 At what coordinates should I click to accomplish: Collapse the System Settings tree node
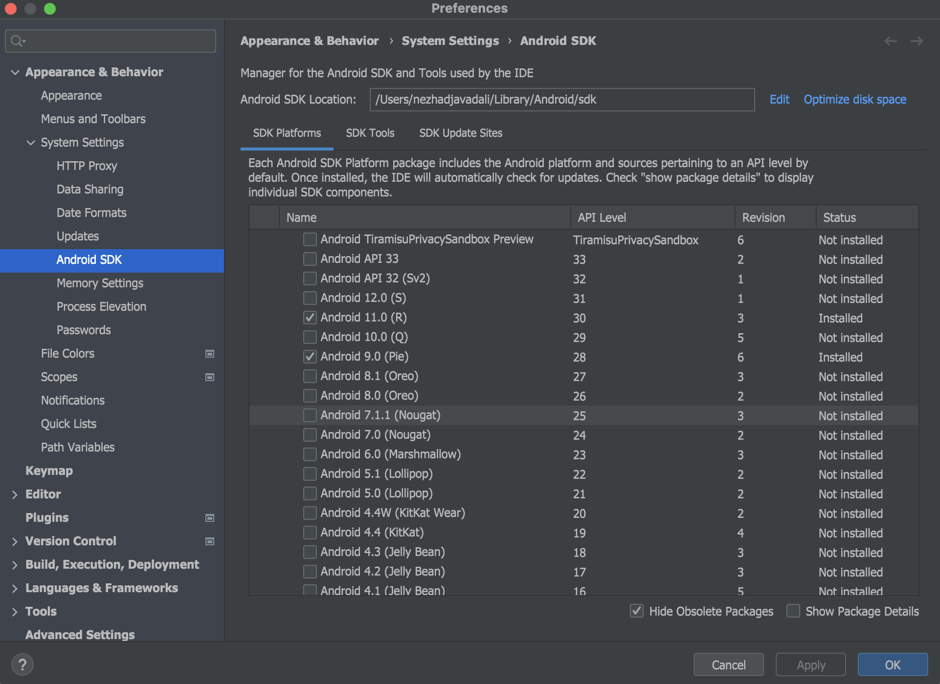tap(31, 143)
